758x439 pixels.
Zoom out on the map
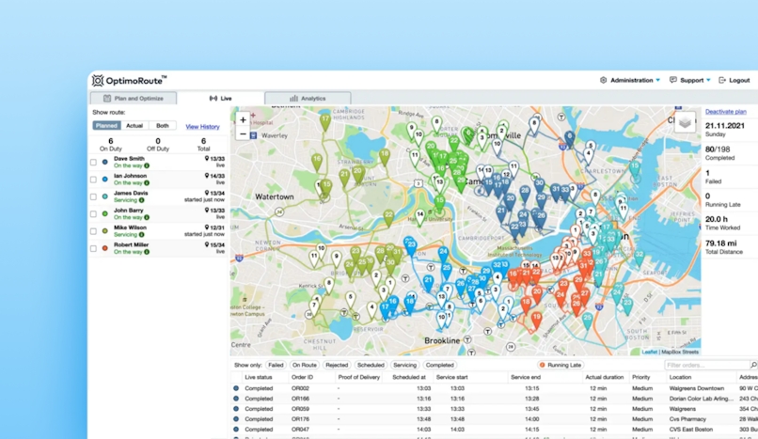tap(243, 134)
